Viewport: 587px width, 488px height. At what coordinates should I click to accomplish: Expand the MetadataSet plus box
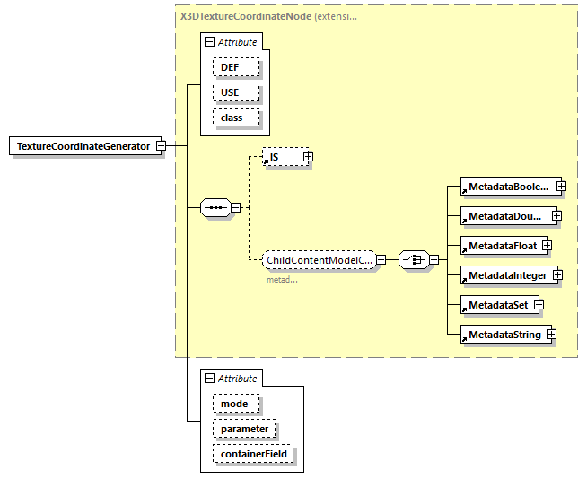coord(539,305)
